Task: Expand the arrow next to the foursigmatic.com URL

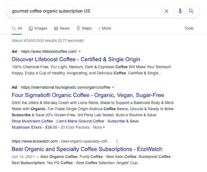Action: tap(113, 87)
